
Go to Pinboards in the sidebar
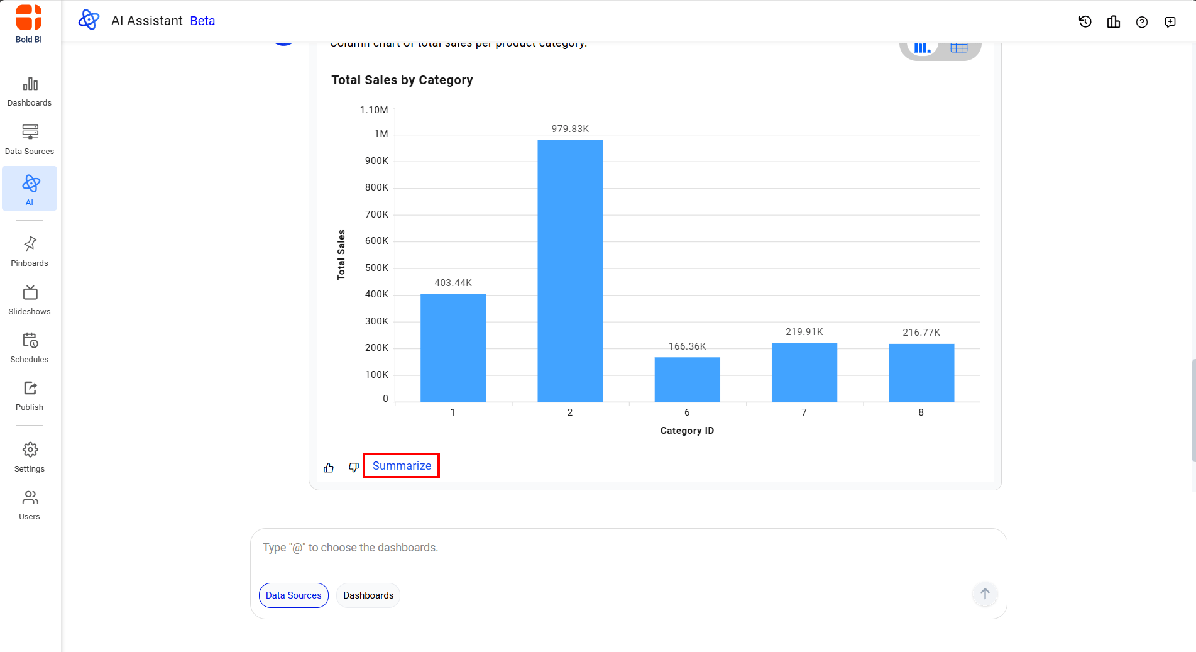[30, 251]
